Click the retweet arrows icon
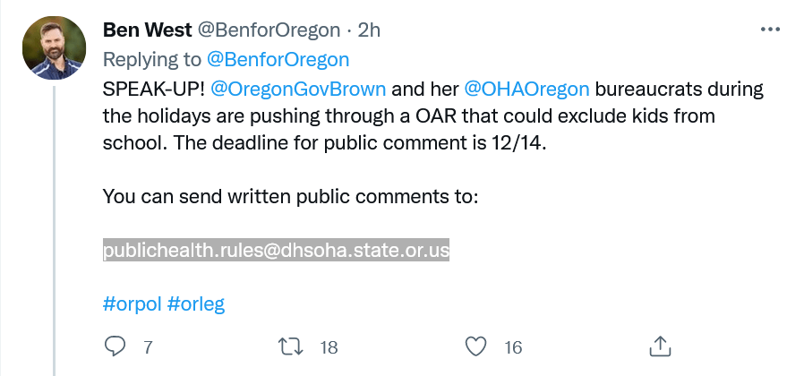Screen dimensions: 804x376 (x=291, y=346)
